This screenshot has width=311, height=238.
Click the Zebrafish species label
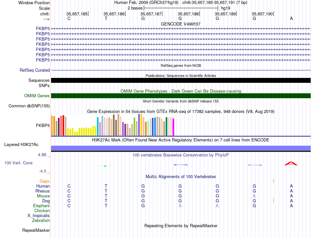point(41,221)
